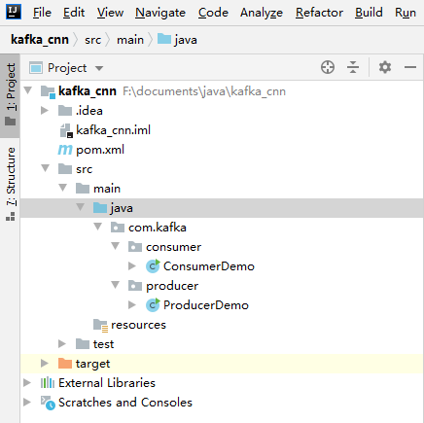Hide the Project panel with minus icon
Viewport: 424px width, 423px height.
tap(410, 67)
